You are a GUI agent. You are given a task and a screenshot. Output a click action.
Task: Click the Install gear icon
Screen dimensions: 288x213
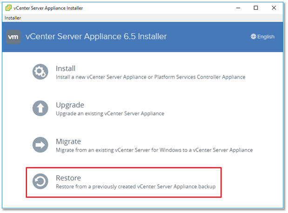pos(40,72)
